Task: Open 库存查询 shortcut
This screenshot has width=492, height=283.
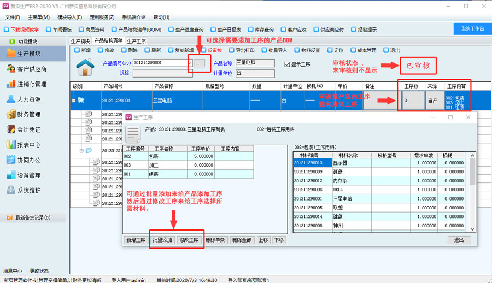Action: point(261,30)
